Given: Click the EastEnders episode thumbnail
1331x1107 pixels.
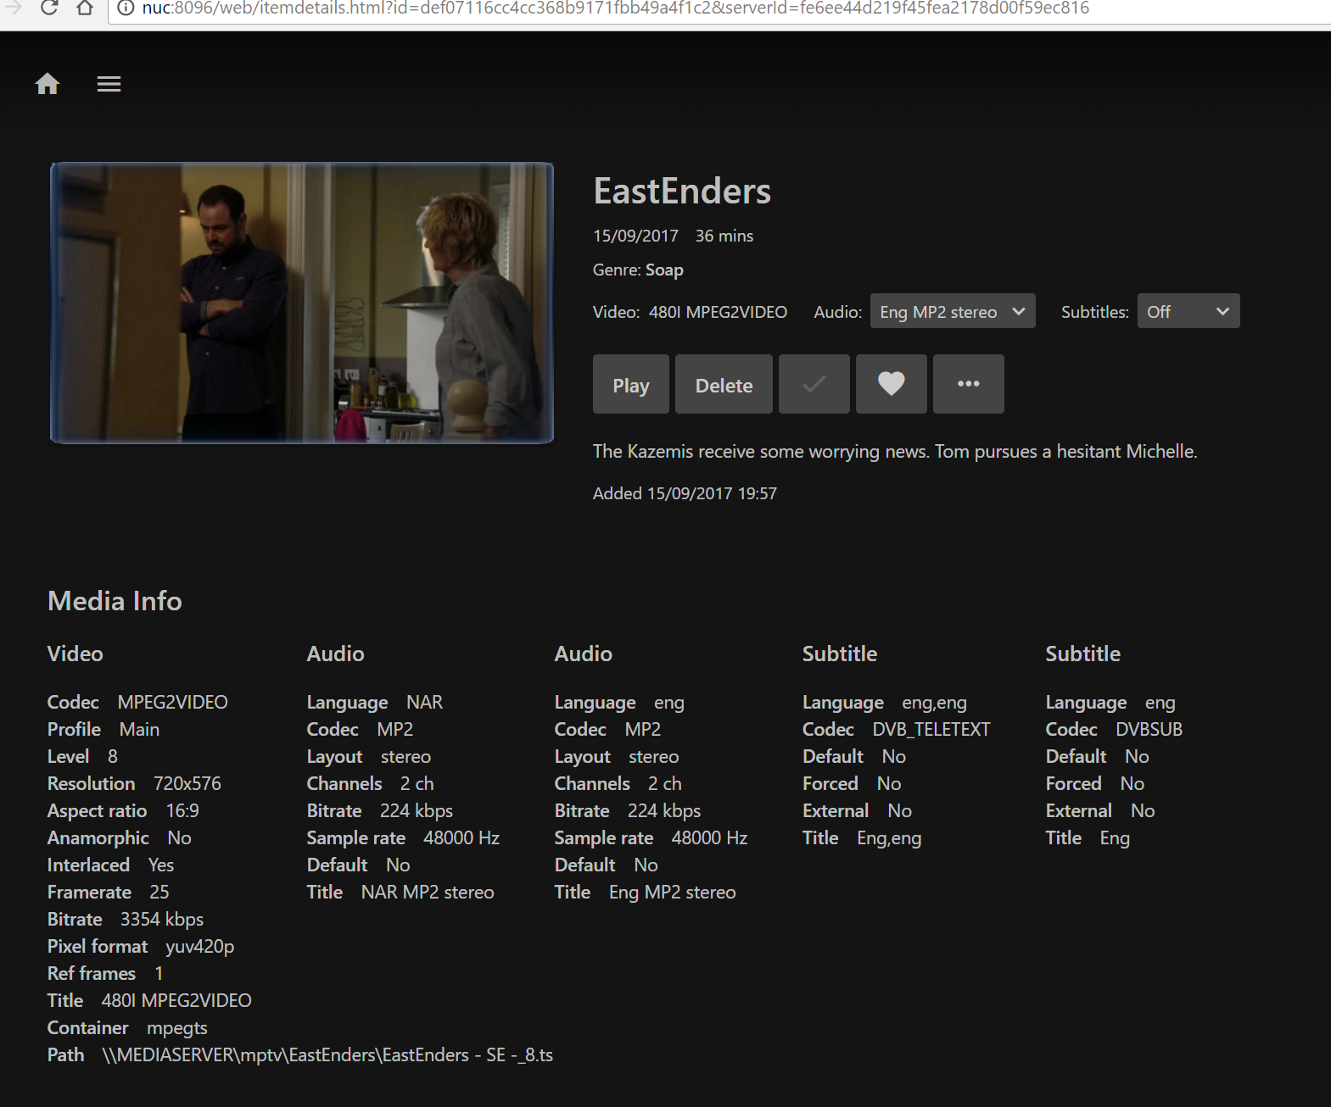Looking at the screenshot, I should [302, 303].
